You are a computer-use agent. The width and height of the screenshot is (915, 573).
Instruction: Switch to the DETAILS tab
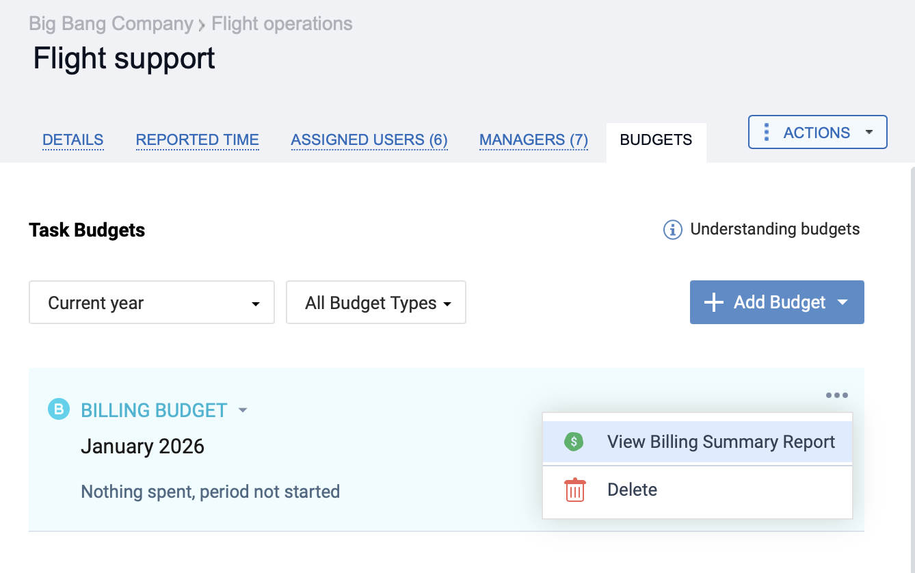pyautogui.click(x=72, y=139)
